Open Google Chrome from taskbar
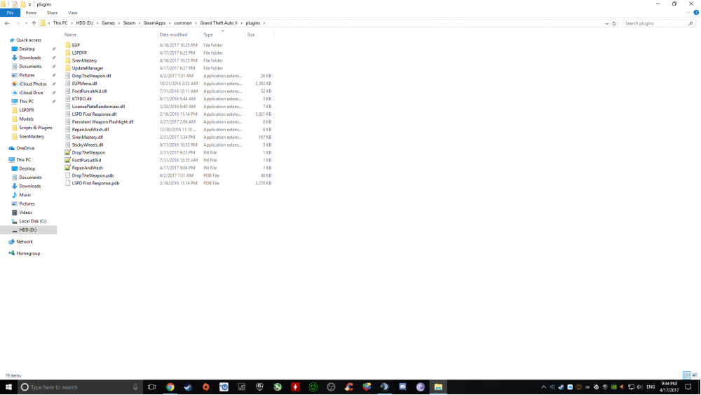 [170, 387]
